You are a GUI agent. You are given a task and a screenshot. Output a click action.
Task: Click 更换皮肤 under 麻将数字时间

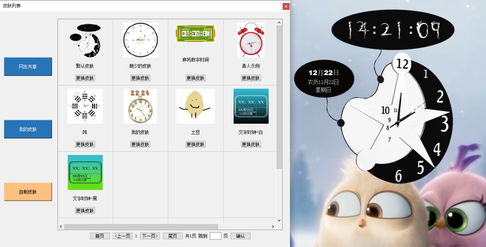(x=196, y=78)
